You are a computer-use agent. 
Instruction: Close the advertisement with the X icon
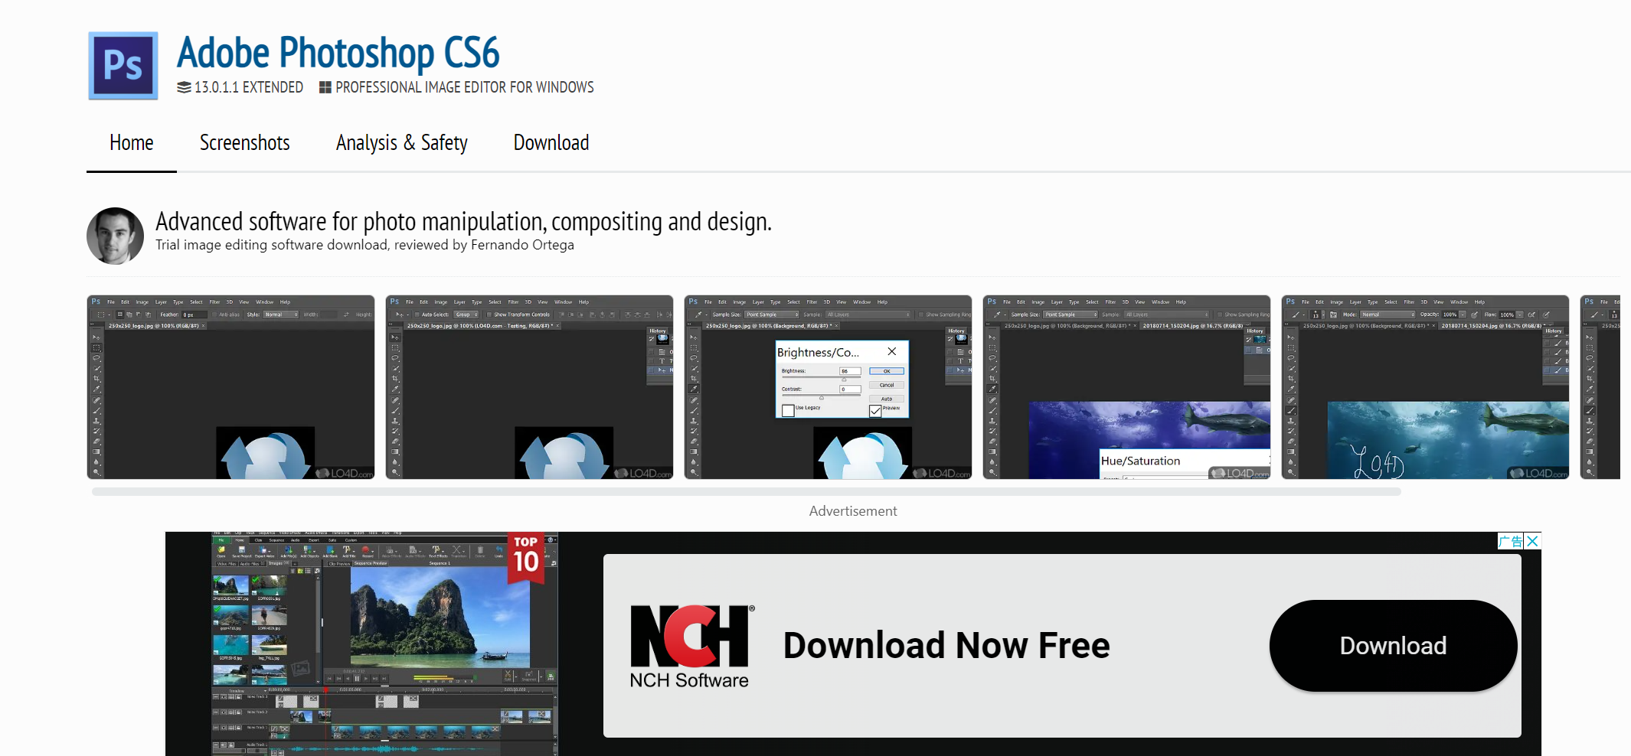(1532, 541)
